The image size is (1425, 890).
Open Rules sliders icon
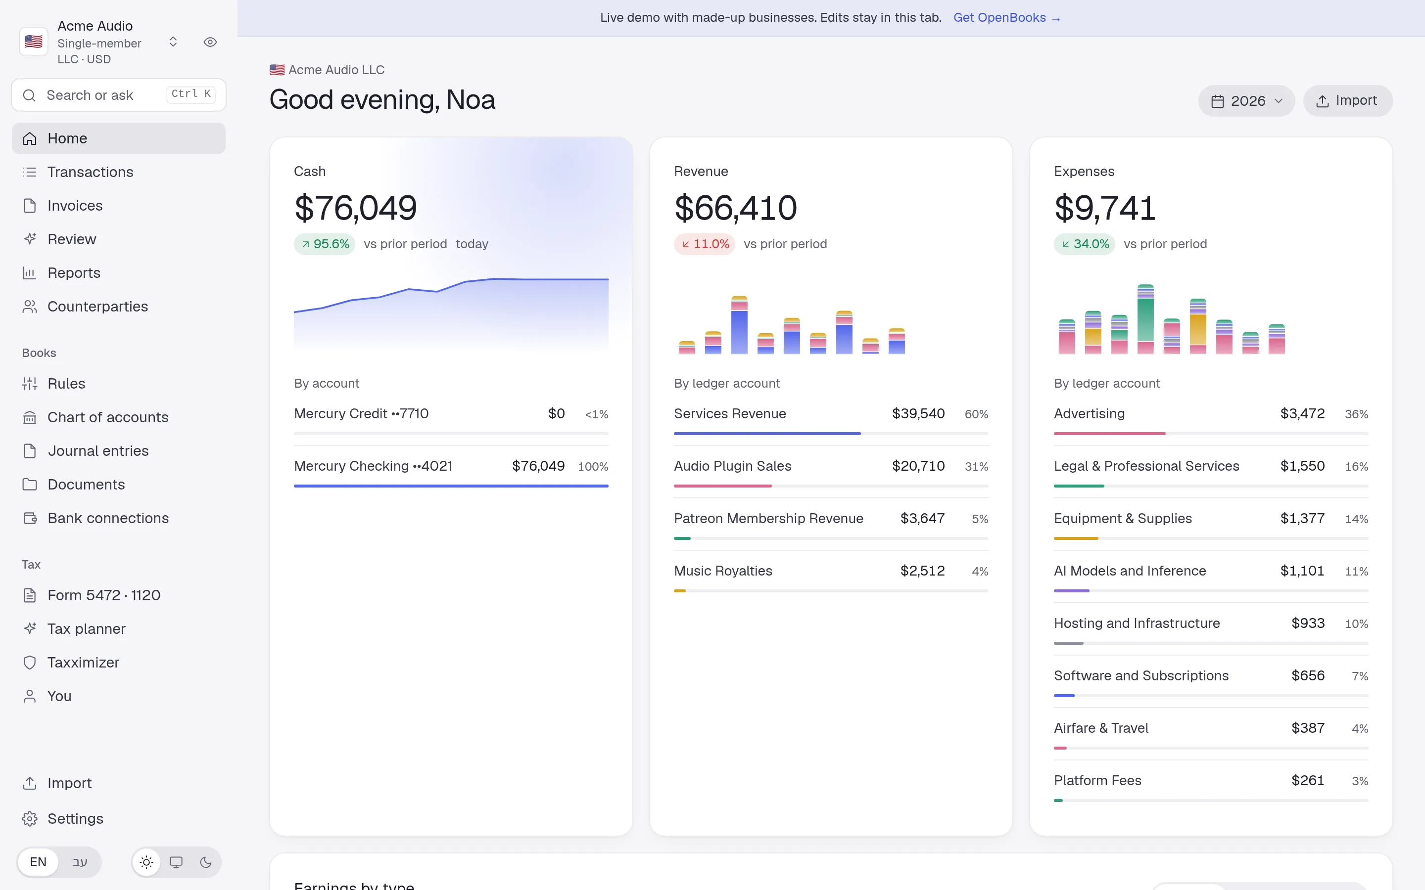point(30,383)
